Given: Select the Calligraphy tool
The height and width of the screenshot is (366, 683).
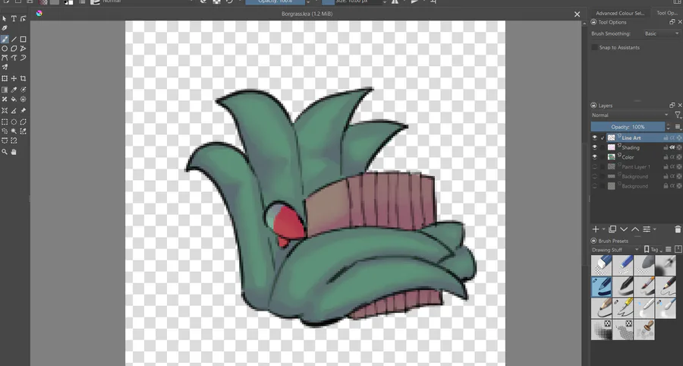Looking at the screenshot, I should pyautogui.click(x=5, y=28).
